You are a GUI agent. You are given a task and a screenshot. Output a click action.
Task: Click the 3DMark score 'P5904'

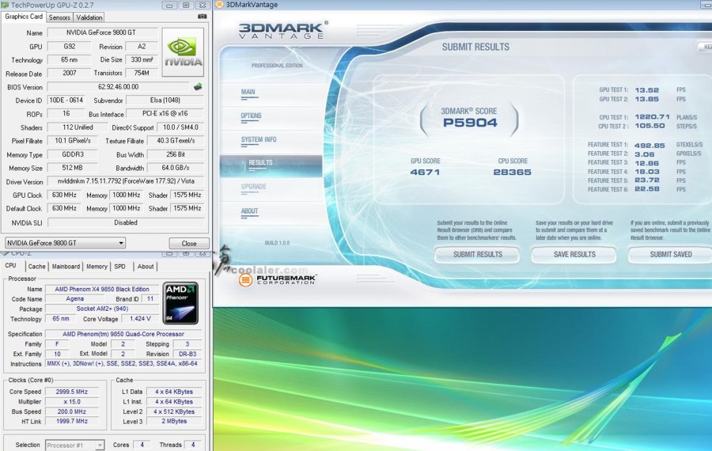click(x=469, y=123)
